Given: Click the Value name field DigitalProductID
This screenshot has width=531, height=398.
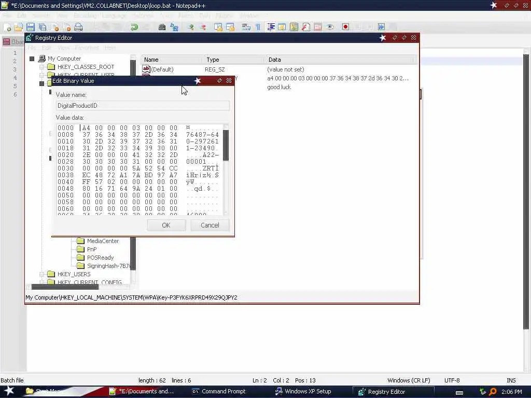Looking at the screenshot, I should (143, 106).
